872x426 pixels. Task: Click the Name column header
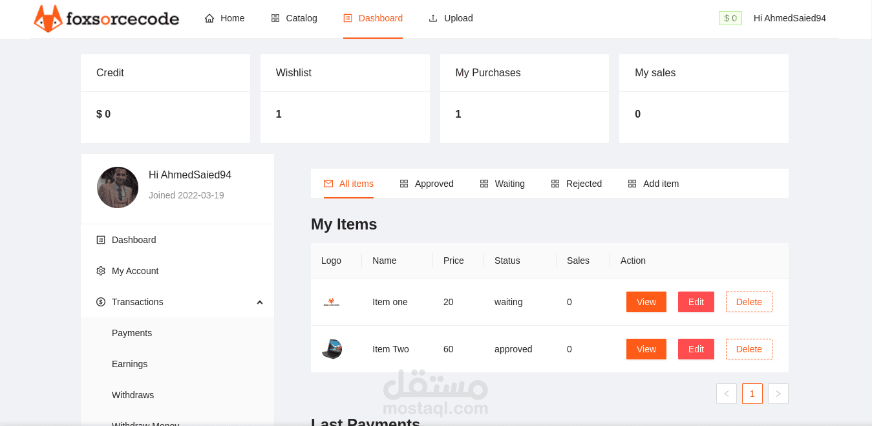tap(385, 261)
